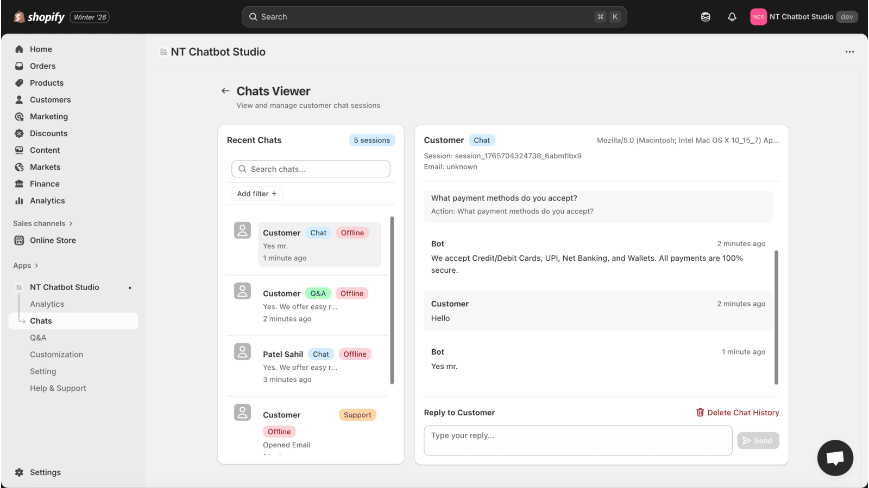Image resolution: width=869 pixels, height=488 pixels.
Task: Click the reply to customer text box
Action: (577, 440)
